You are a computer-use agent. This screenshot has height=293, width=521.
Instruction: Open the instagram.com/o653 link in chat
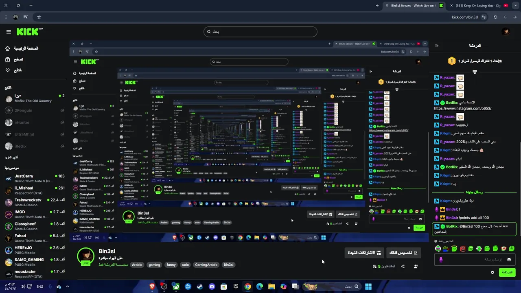tap(462, 109)
